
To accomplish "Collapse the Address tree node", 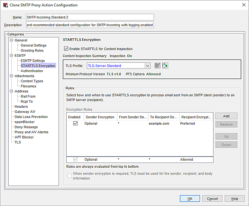I will click(11, 91).
